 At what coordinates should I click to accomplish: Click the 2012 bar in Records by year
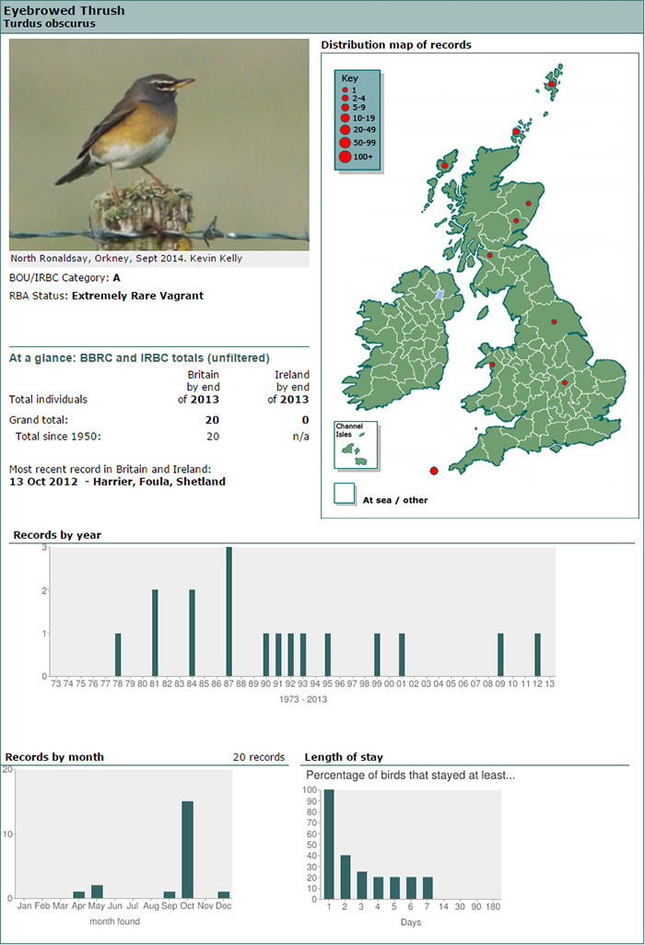point(537,655)
